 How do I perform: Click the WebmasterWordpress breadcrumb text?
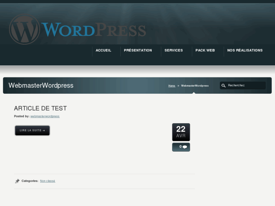tap(195, 86)
